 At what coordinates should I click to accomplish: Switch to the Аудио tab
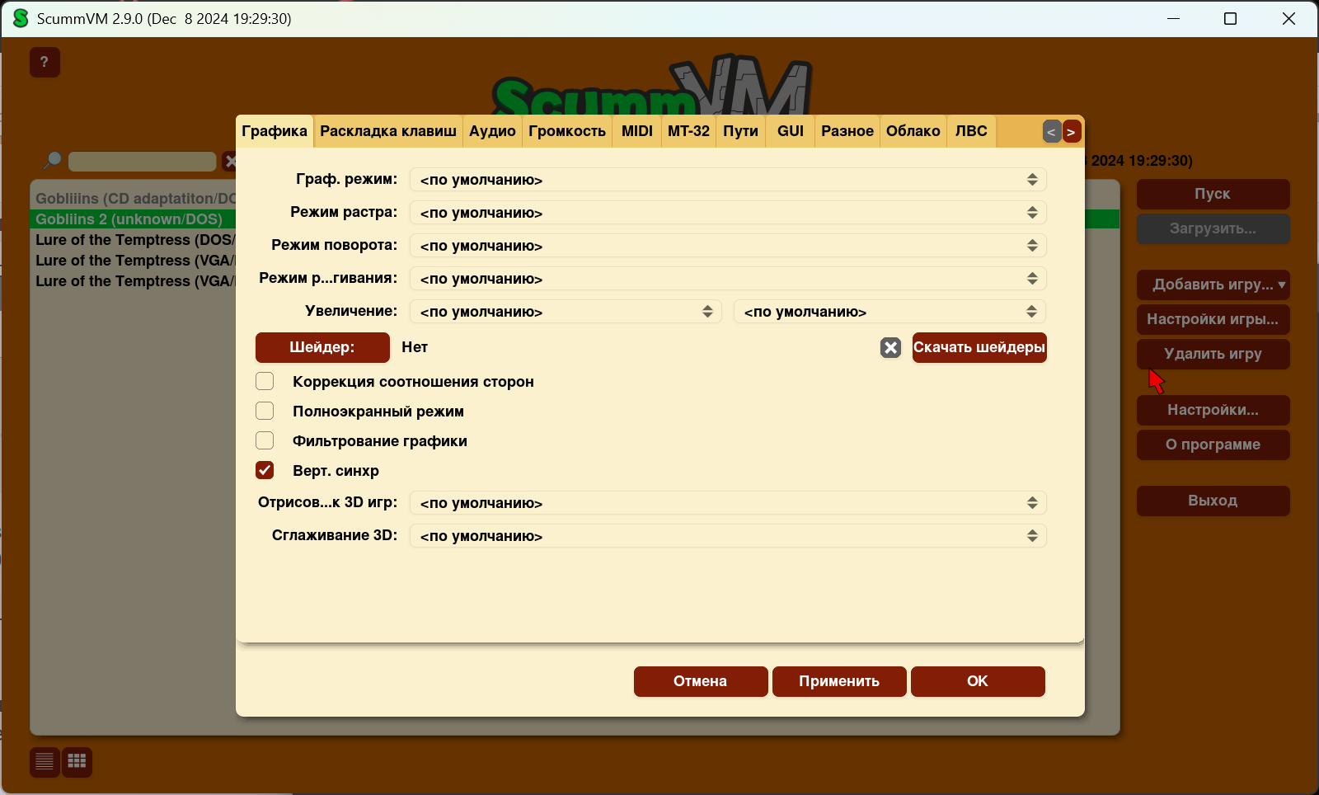click(x=492, y=131)
